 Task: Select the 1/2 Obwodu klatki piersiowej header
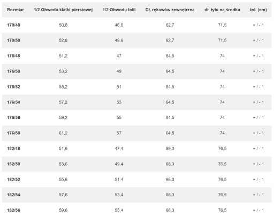coord(63,10)
